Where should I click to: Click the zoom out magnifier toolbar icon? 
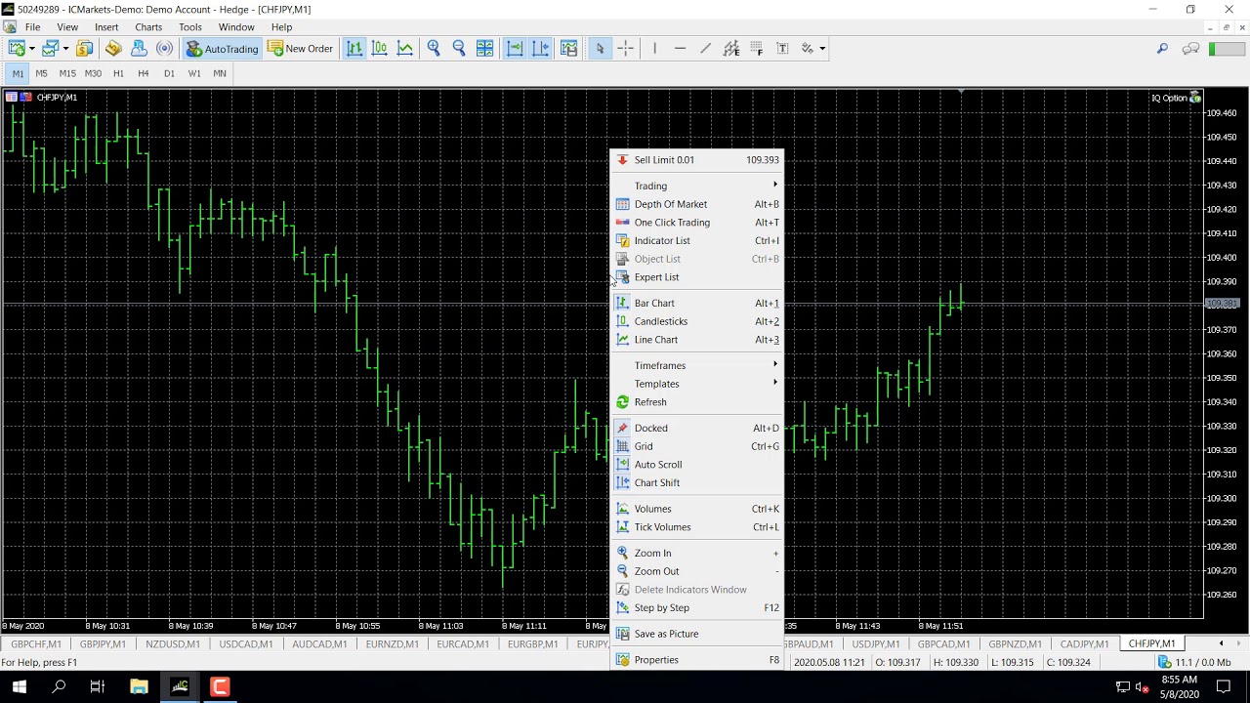point(459,48)
